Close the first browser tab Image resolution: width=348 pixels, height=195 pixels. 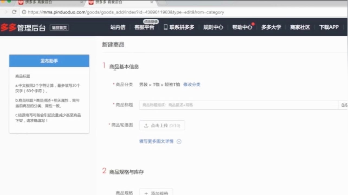(x=82, y=2)
